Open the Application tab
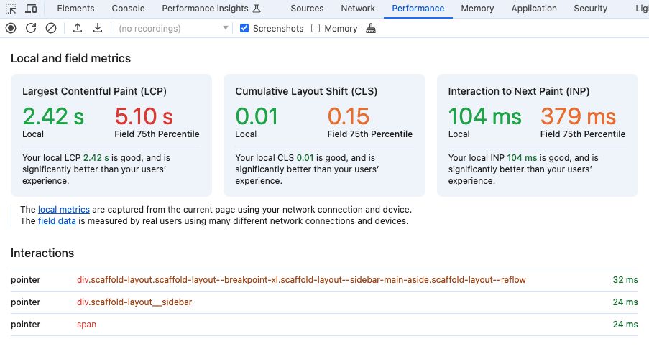649x354 pixels. point(533,9)
